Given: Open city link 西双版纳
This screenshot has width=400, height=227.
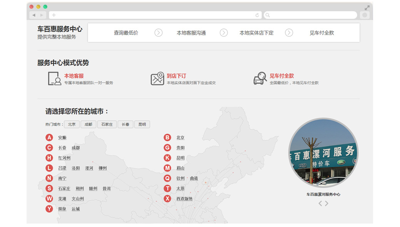Looking at the screenshot, I should (184, 199).
